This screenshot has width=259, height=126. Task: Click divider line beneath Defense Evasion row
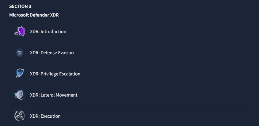(x=129, y=63)
